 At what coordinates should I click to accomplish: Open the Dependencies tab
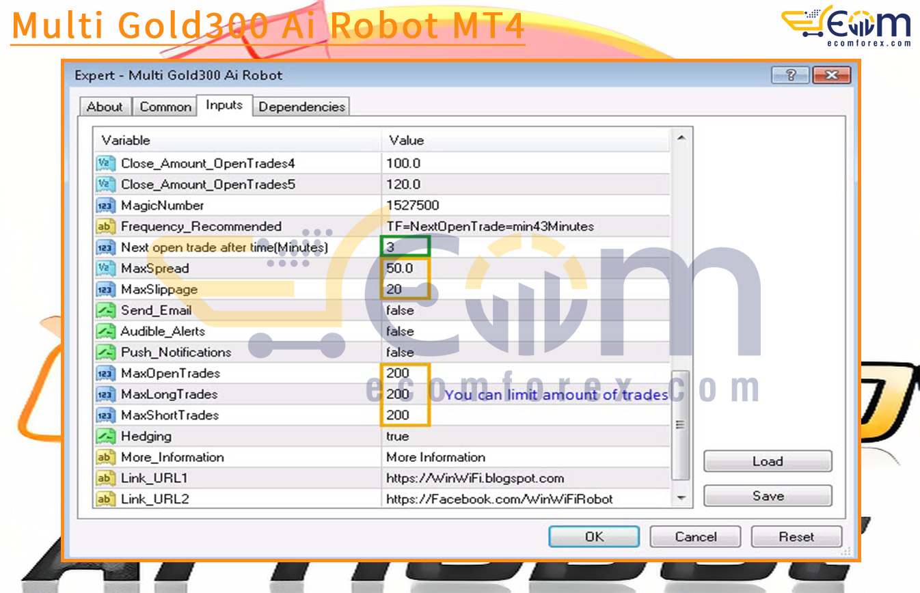[301, 107]
